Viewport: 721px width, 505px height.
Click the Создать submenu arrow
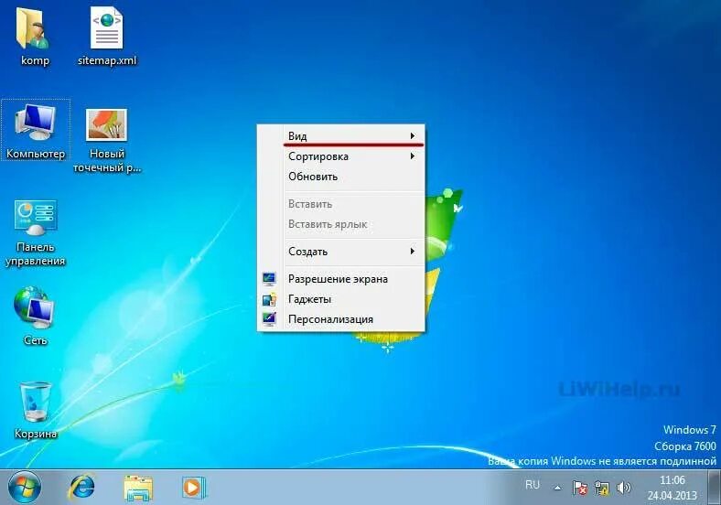413,251
